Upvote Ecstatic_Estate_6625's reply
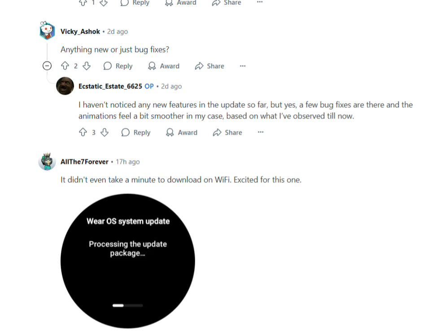436x331 pixels. pyautogui.click(x=83, y=132)
